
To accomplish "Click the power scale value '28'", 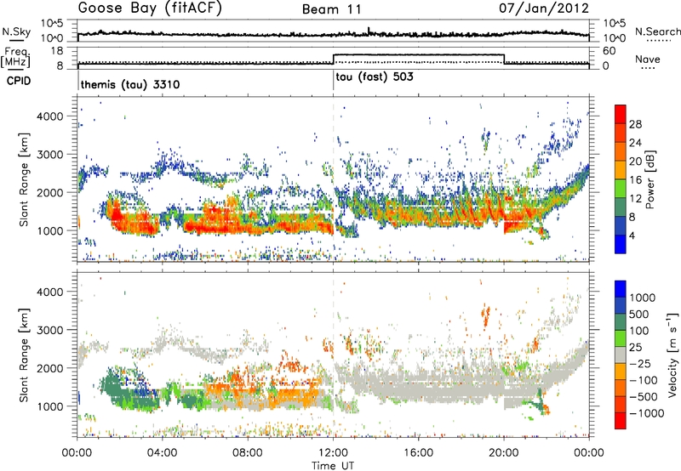I will point(635,124).
